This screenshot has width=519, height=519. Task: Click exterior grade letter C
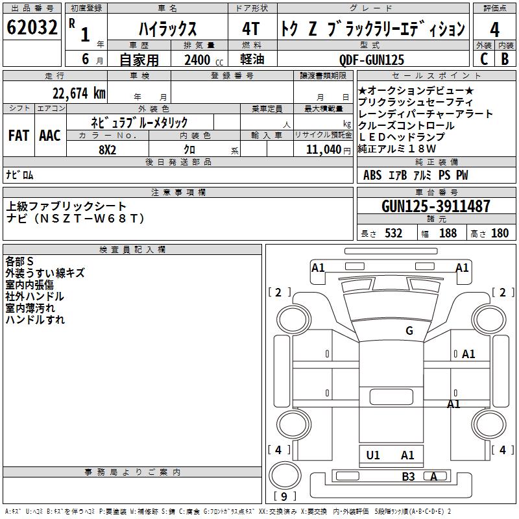point(484,59)
